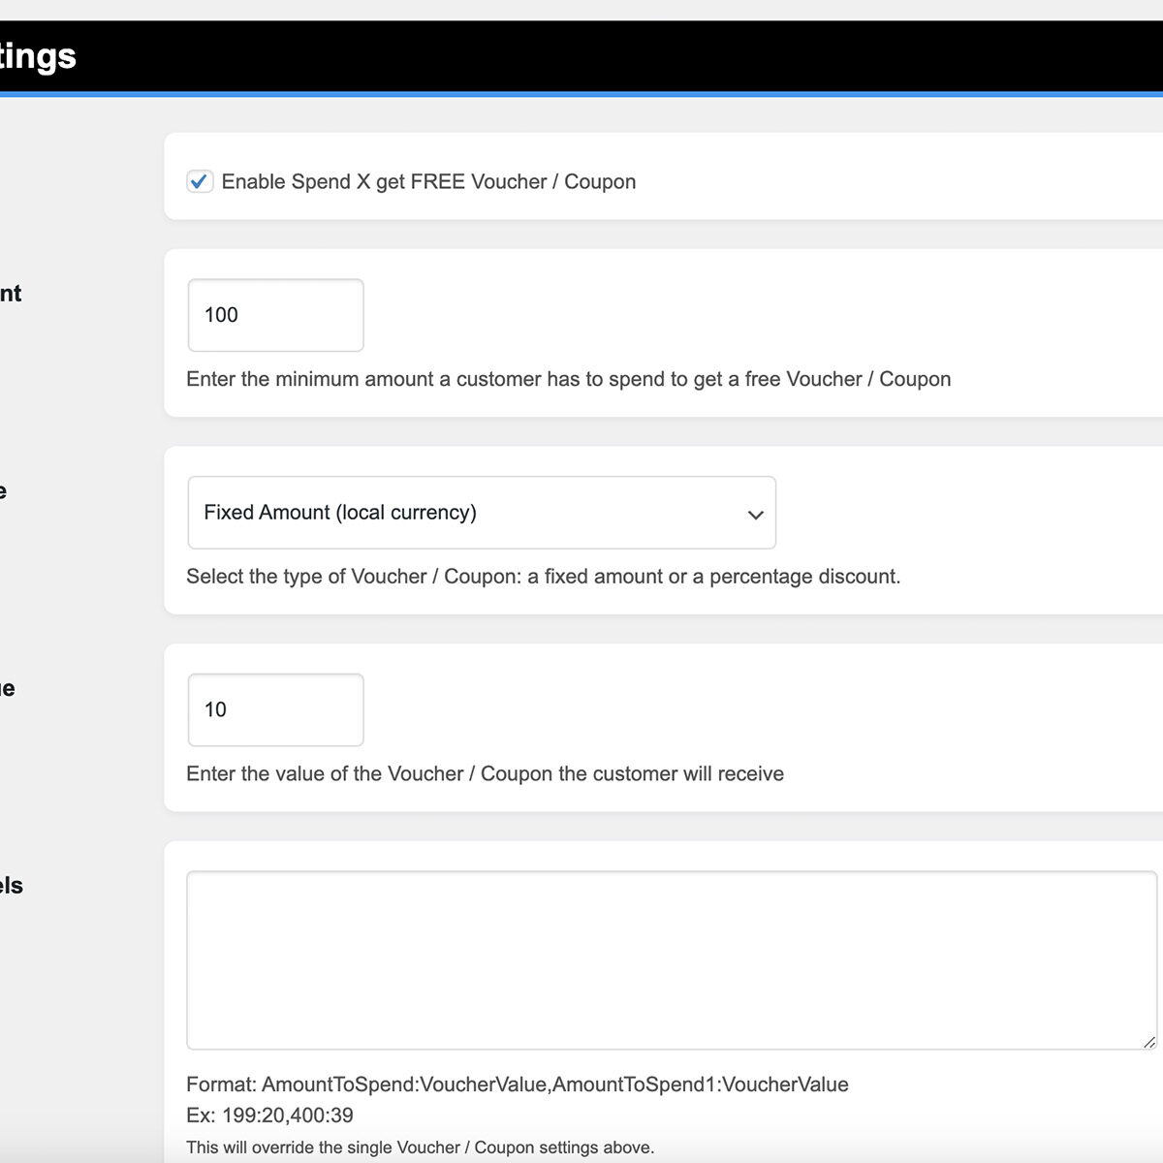Click the 'Enable Spend X get FREE Voucher / Coupon' label
Image resolution: width=1163 pixels, height=1163 pixels.
(428, 182)
